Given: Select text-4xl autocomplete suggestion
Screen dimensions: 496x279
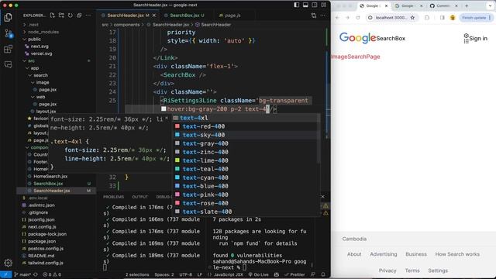Looking at the screenshot, I should (x=246, y=118).
